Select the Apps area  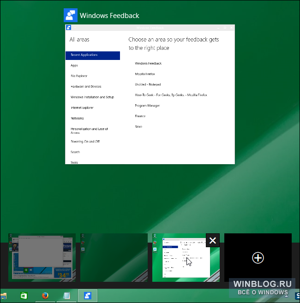coord(74,65)
